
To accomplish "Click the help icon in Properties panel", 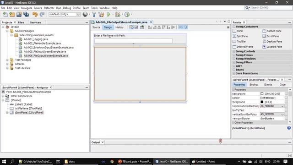I will [x=289, y=128].
